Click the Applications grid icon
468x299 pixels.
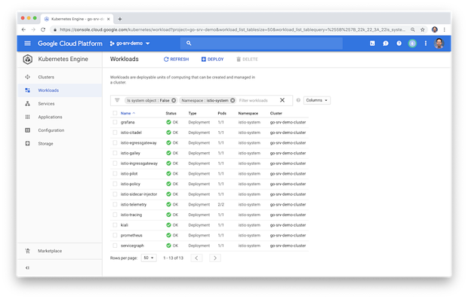pyautogui.click(x=27, y=117)
